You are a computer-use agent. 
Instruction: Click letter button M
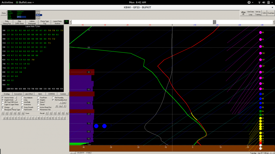tap(38, 118)
